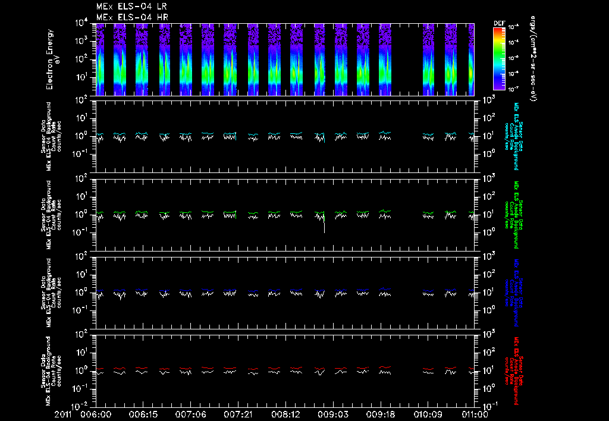This screenshot has height=421, width=609.
Task: Click the 007:06 time axis label
Action: 191,414
